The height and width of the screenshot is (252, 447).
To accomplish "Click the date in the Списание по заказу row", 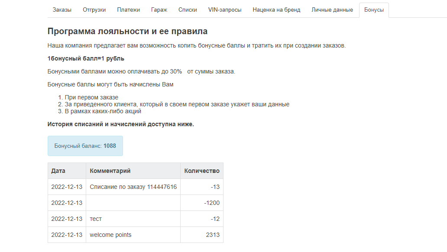I will pos(67,187).
